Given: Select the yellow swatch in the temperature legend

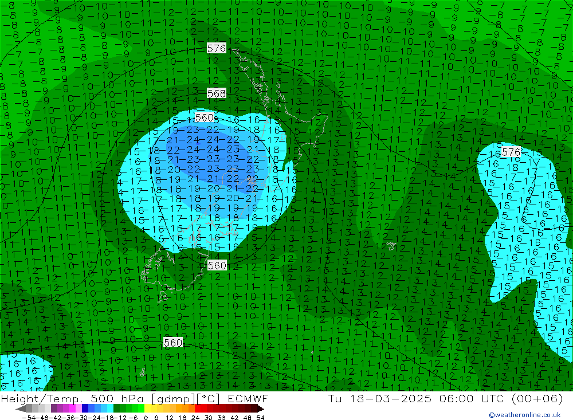Looking at the screenshot, I should pyautogui.click(x=150, y=409).
